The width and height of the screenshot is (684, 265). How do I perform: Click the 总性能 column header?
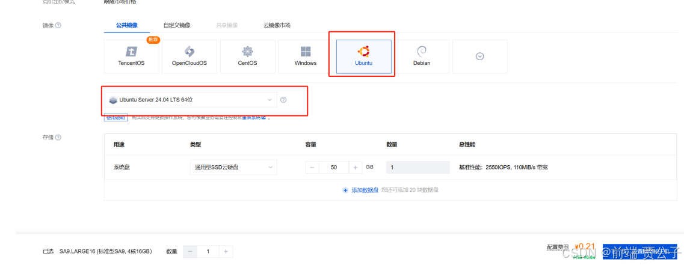point(467,144)
